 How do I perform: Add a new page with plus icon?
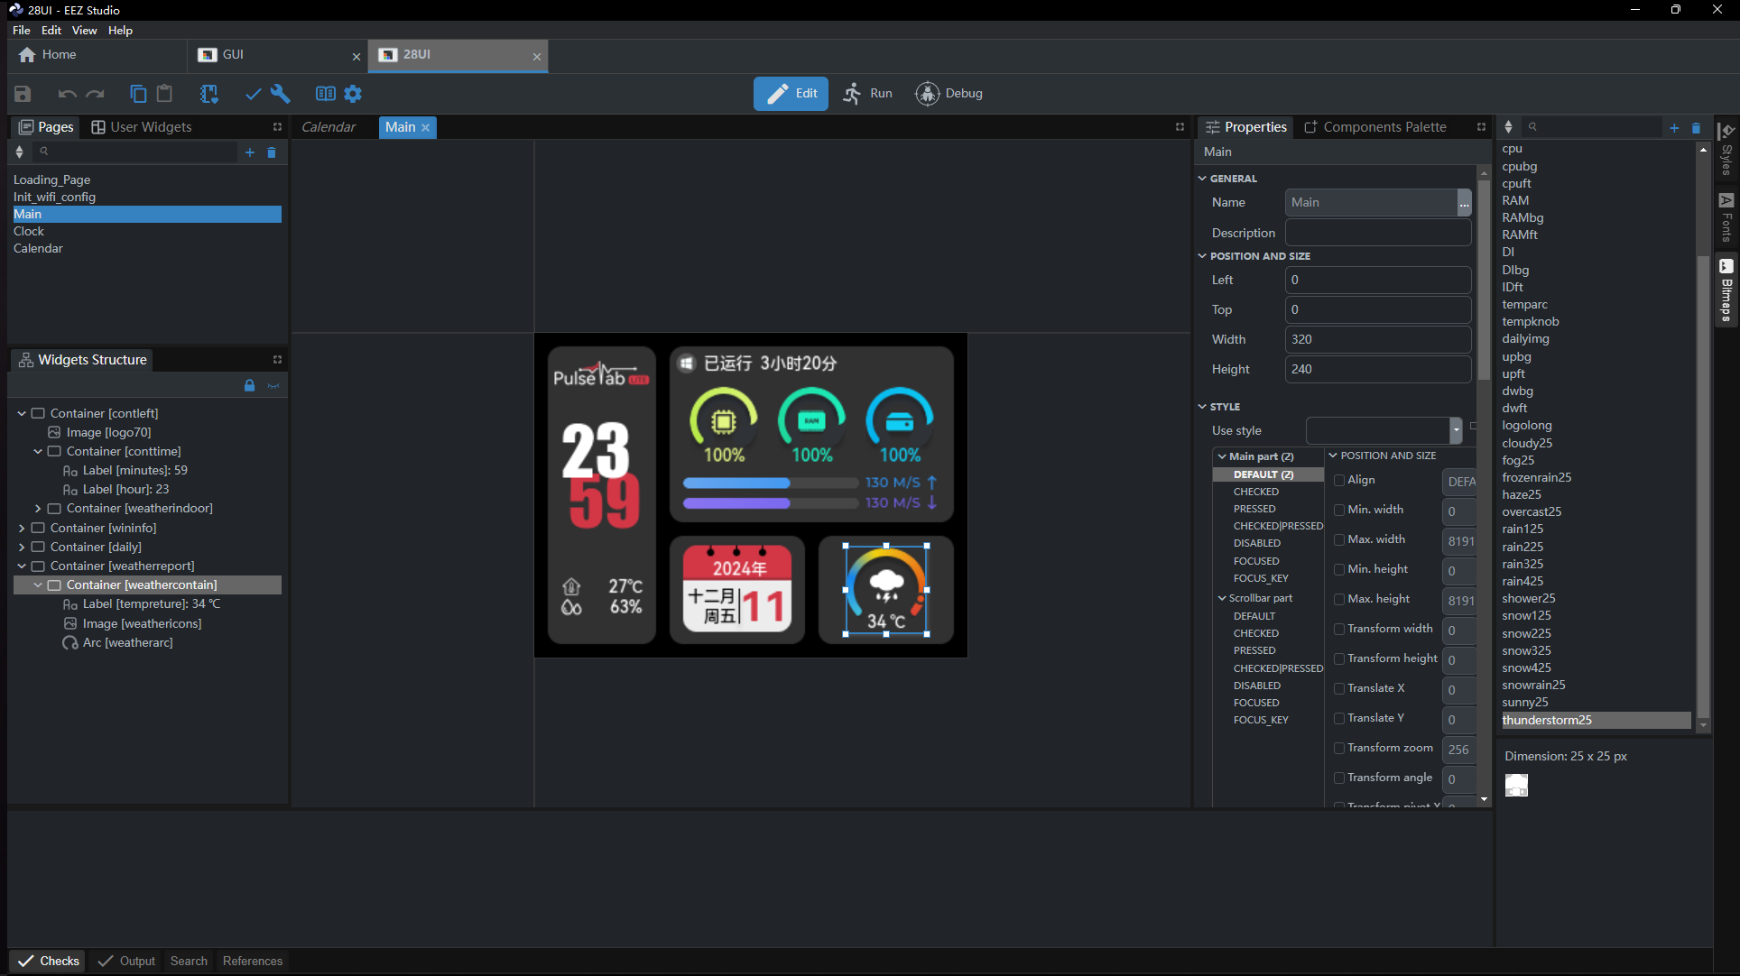(x=250, y=152)
